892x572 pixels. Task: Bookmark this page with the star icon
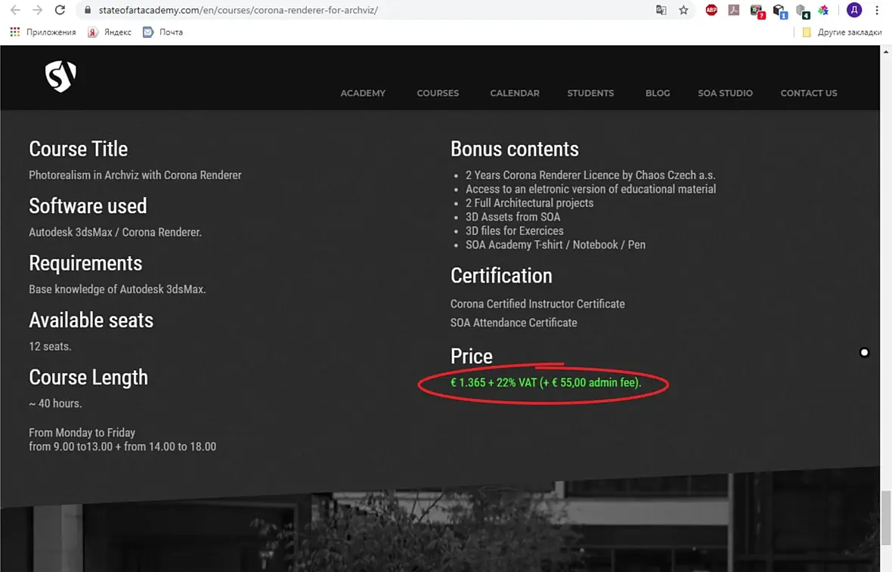pos(684,11)
